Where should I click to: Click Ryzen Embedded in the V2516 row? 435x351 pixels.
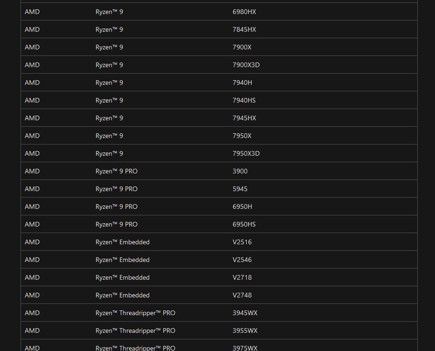click(123, 242)
